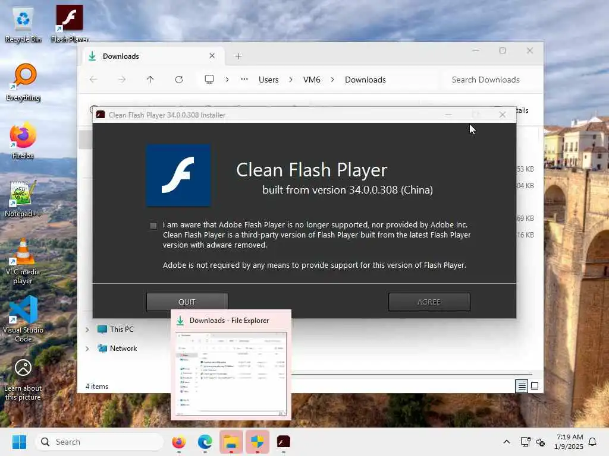Viewport: 609px width, 456px height.
Task: Minimize the File Explorer window
Action: pos(475,50)
